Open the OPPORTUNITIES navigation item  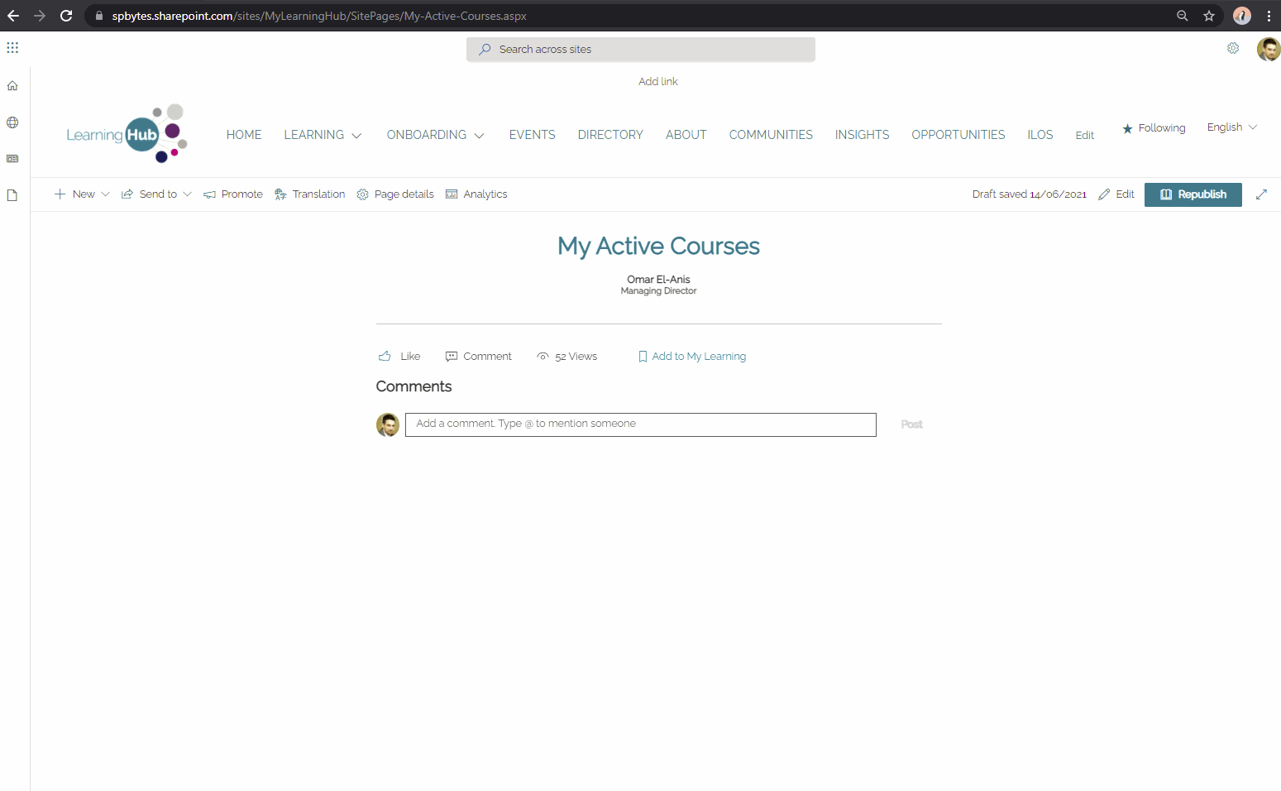[x=958, y=135]
